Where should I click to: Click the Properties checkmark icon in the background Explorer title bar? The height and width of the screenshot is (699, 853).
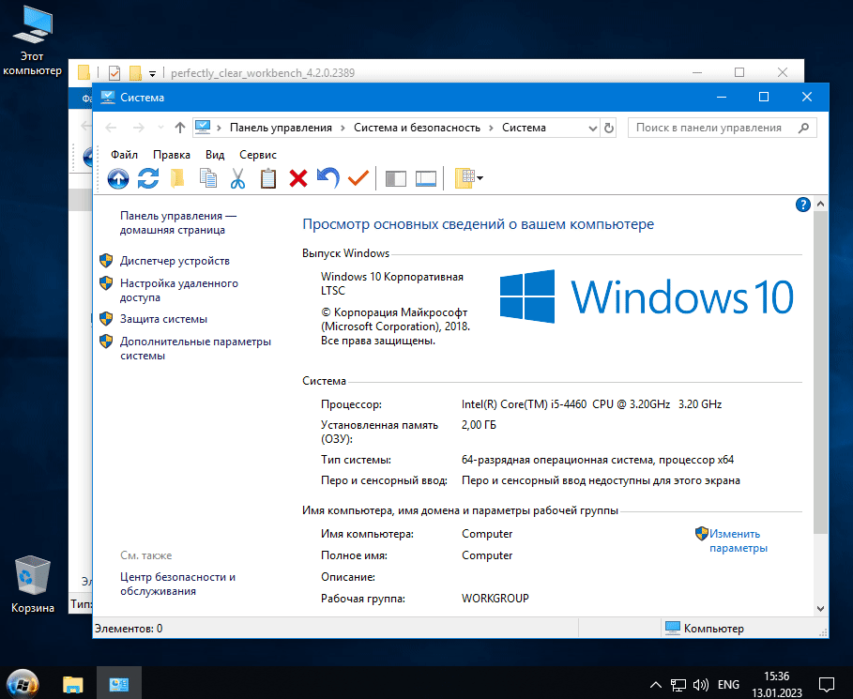(x=114, y=73)
